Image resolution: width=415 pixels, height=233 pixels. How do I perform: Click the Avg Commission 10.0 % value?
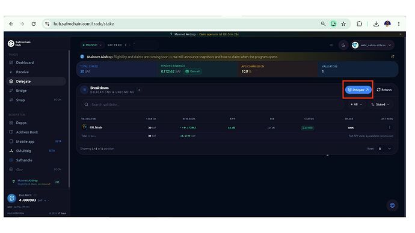[x=246, y=71]
